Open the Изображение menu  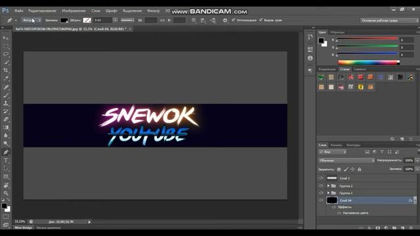pyautogui.click(x=73, y=10)
